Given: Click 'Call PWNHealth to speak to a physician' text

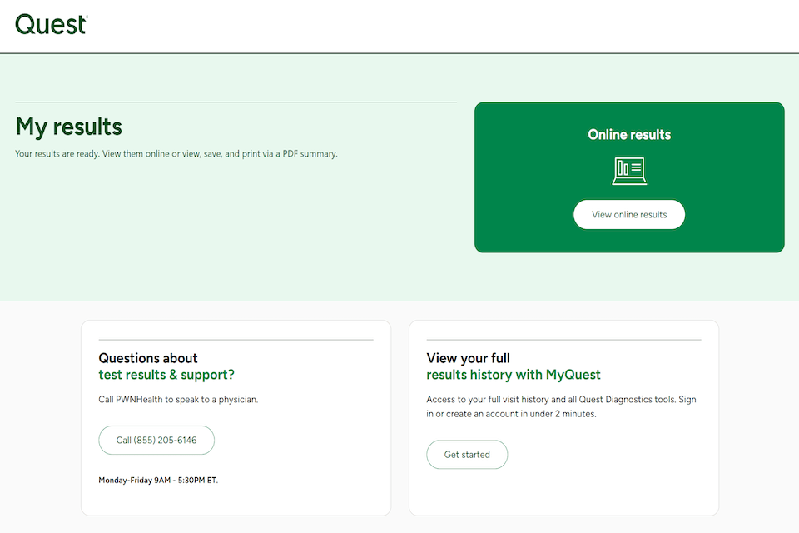Looking at the screenshot, I should (178, 400).
